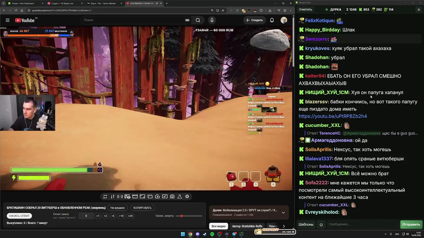Add 1 minute to split
Image resolution: width=424 pixels, height=238 pixels.
[x=98, y=216]
